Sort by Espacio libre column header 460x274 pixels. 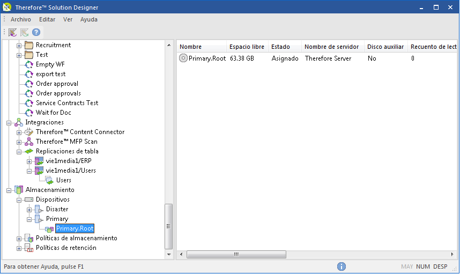[x=247, y=47]
